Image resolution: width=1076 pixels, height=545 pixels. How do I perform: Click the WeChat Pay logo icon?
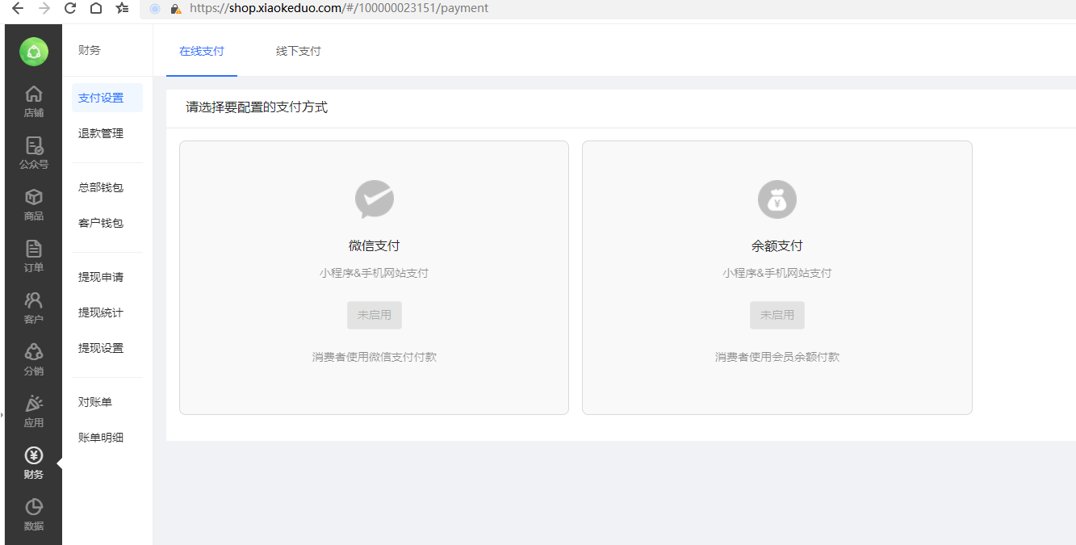(x=375, y=199)
